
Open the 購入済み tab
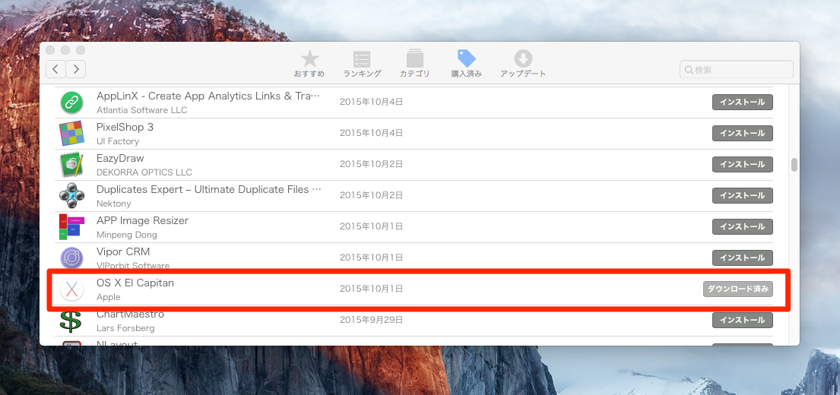[x=467, y=64]
